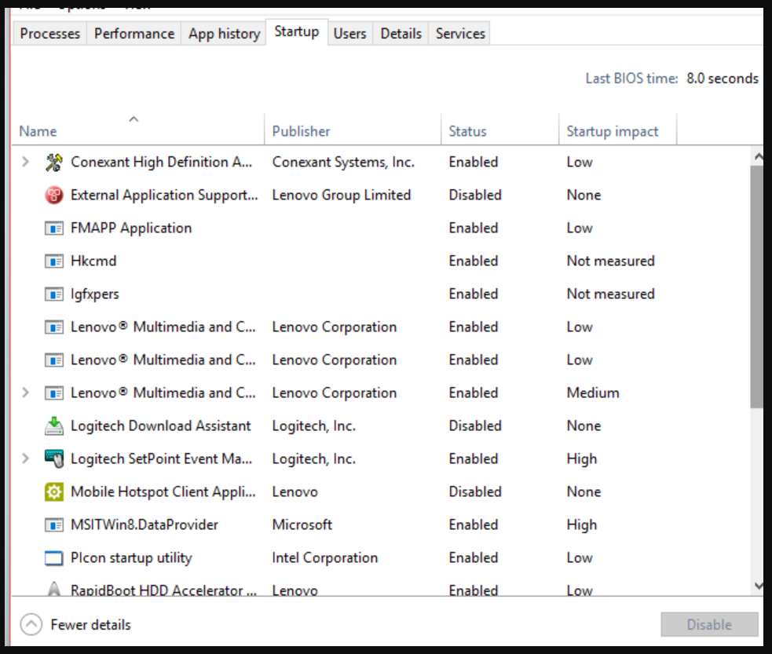The height and width of the screenshot is (654, 772).
Task: Switch to the Processes tab
Action: tap(49, 34)
